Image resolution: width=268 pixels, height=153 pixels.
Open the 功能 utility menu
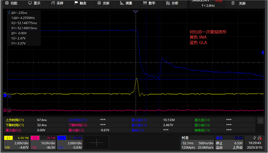point(11,3)
